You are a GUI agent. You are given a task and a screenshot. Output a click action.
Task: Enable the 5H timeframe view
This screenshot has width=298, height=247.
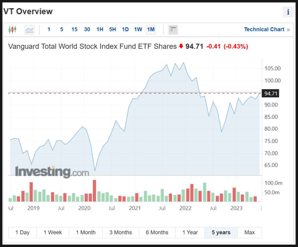[x=112, y=29]
